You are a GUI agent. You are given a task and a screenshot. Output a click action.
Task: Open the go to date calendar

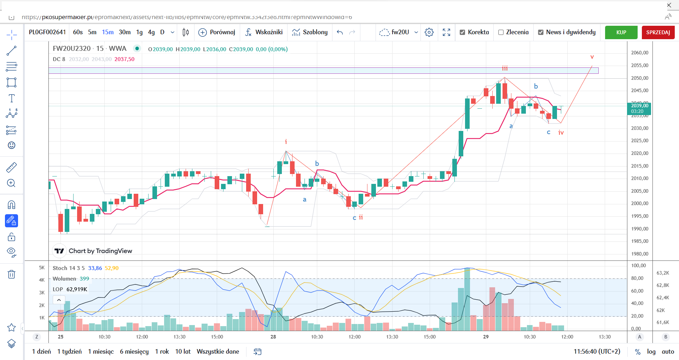tap(257, 352)
